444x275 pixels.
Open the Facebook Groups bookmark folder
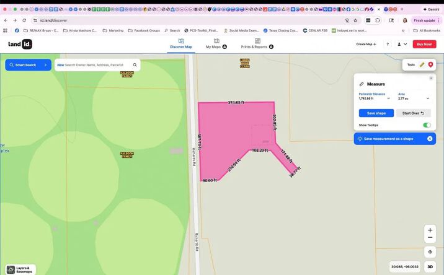click(x=144, y=30)
